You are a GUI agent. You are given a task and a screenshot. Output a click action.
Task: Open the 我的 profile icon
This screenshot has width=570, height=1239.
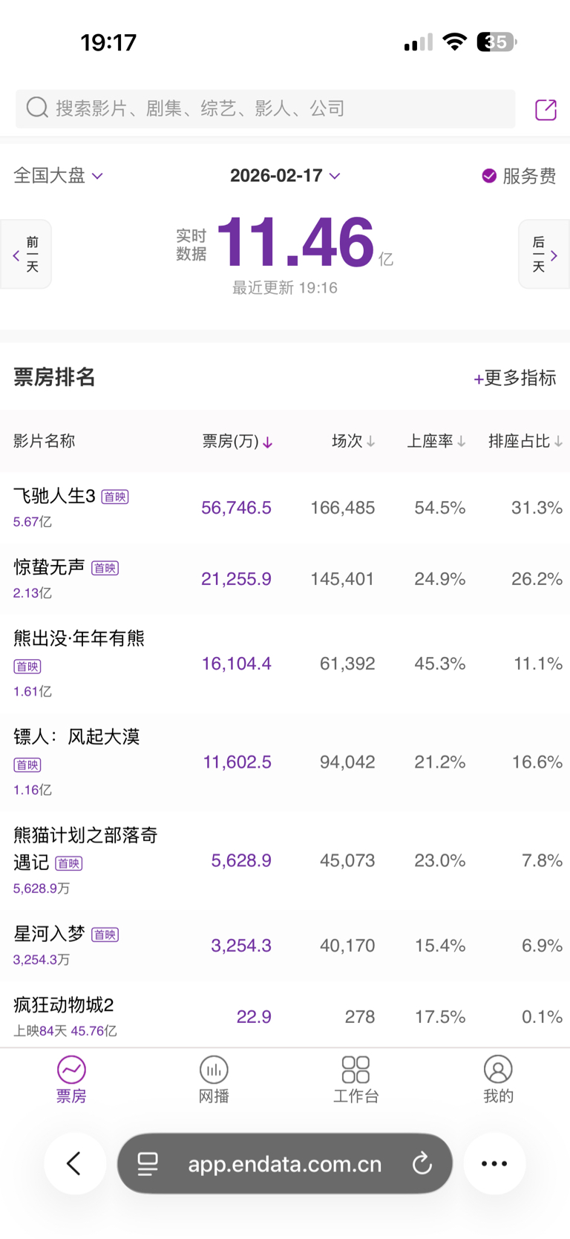[x=498, y=1070]
